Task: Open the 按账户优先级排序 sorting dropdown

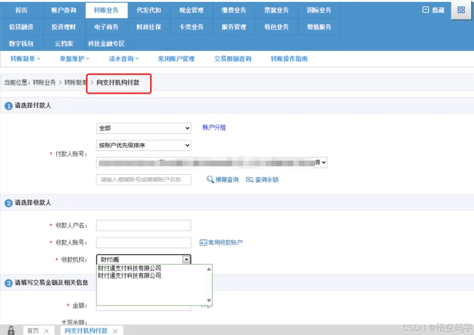Action: (x=144, y=145)
